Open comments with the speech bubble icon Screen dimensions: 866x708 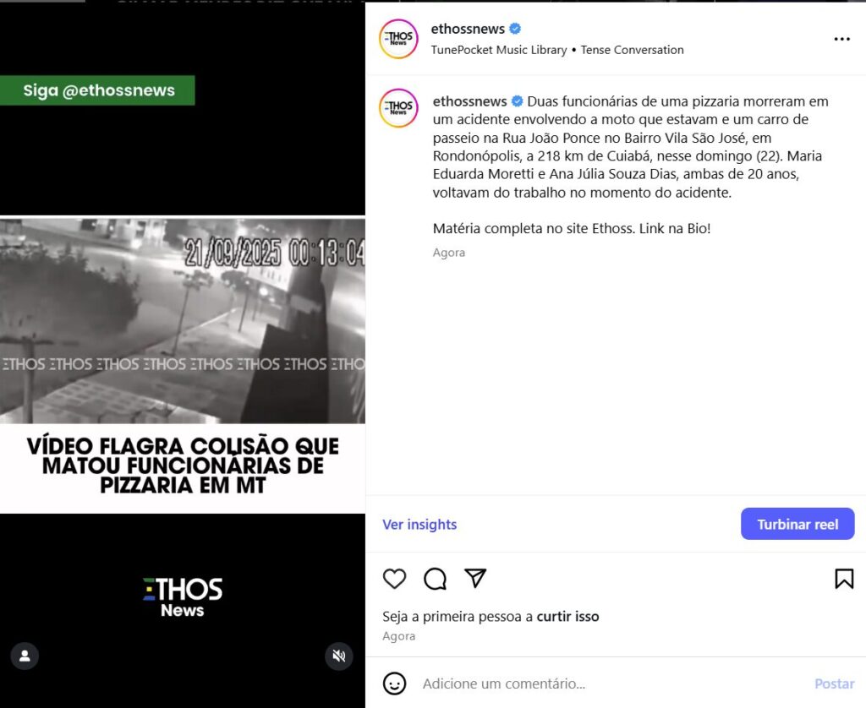coord(436,579)
